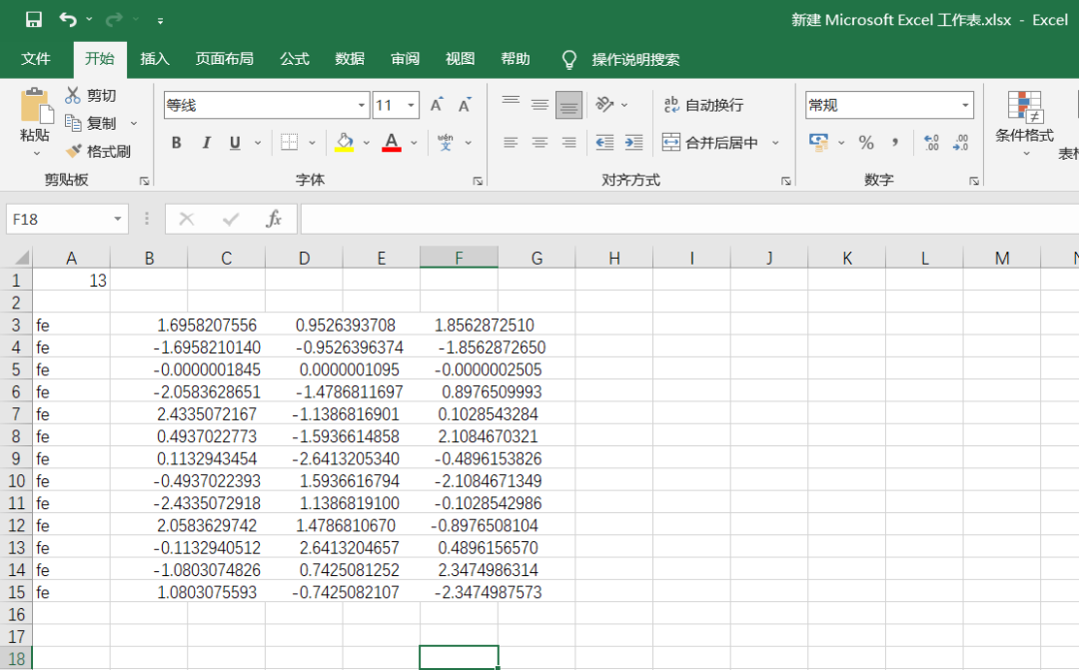Increase font size with the larger A
The width and height of the screenshot is (1079, 670).
tap(437, 105)
